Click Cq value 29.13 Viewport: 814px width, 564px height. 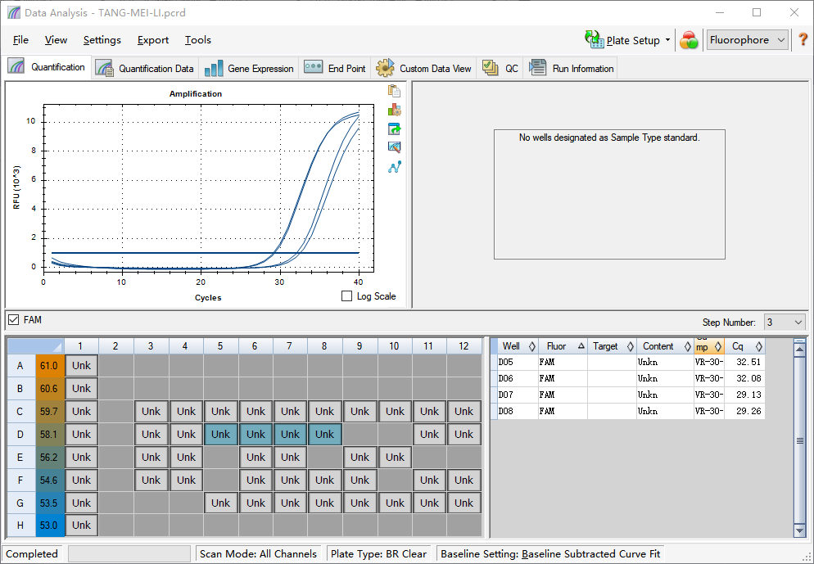click(x=748, y=395)
